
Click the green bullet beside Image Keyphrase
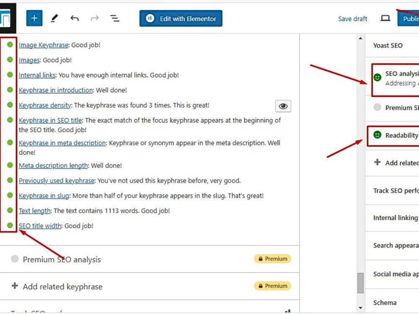10,45
